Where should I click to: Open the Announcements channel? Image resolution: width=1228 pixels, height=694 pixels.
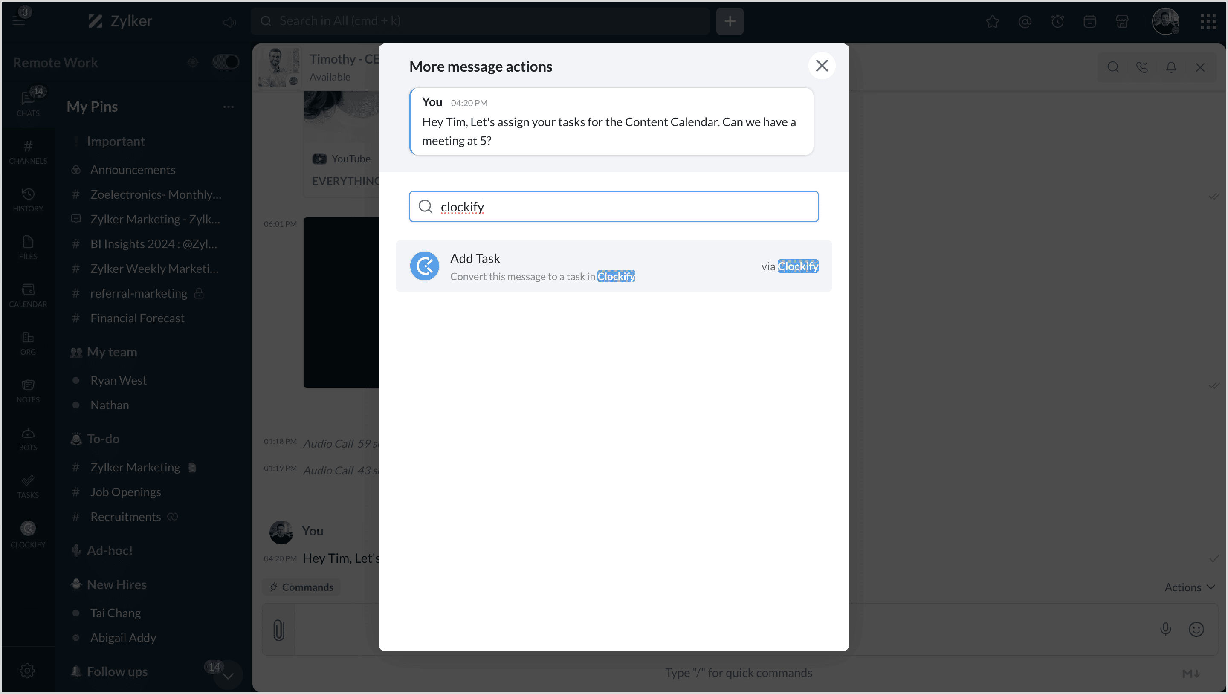point(133,170)
